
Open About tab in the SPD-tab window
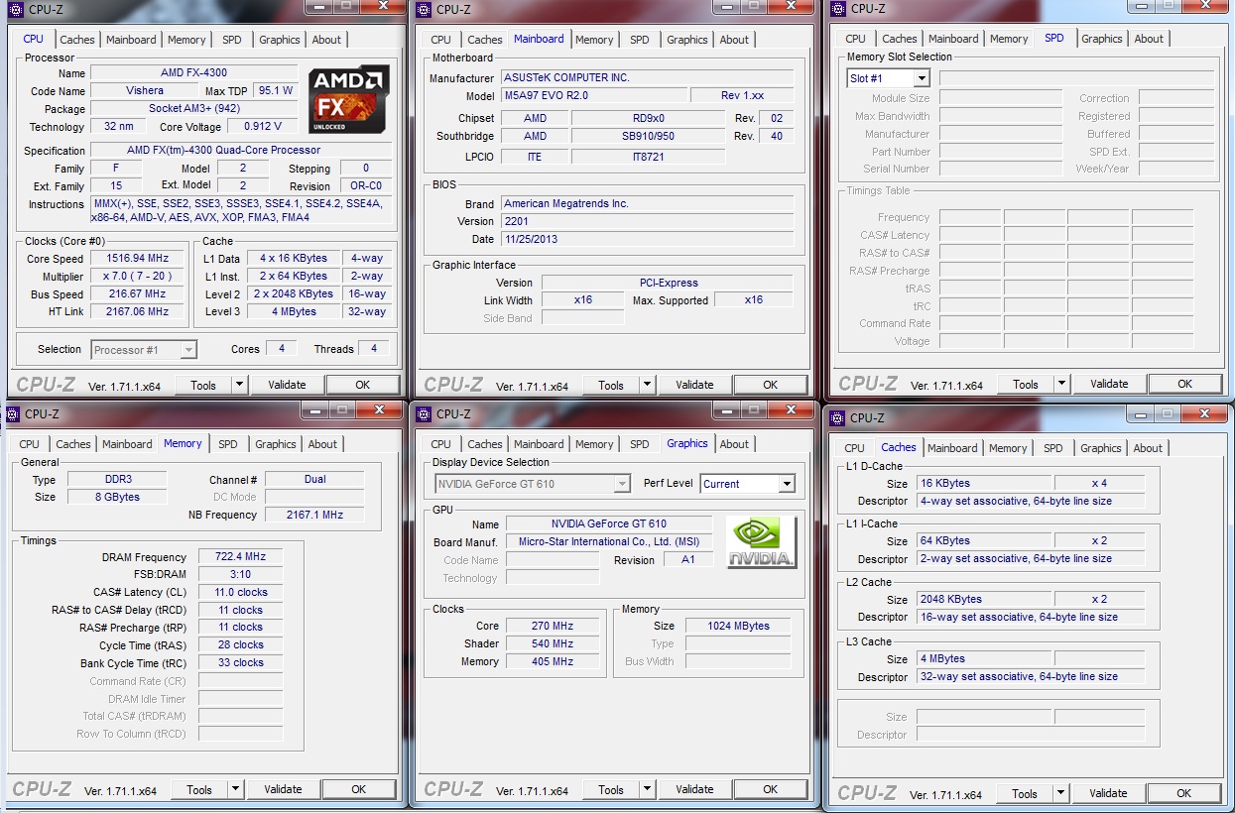[x=1149, y=39]
